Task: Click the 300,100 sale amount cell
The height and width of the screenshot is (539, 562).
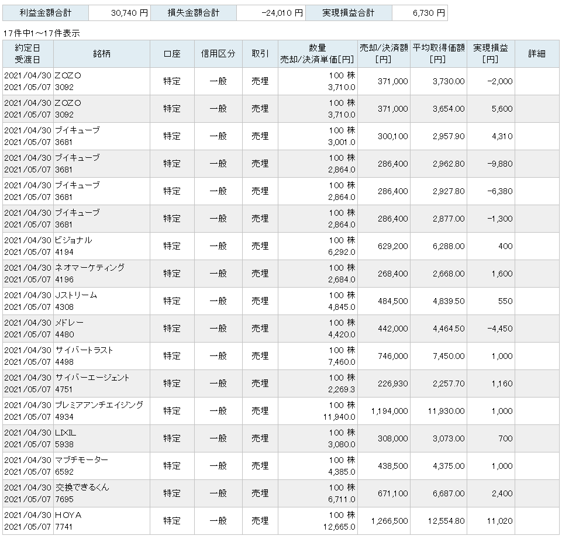Action: [384, 136]
